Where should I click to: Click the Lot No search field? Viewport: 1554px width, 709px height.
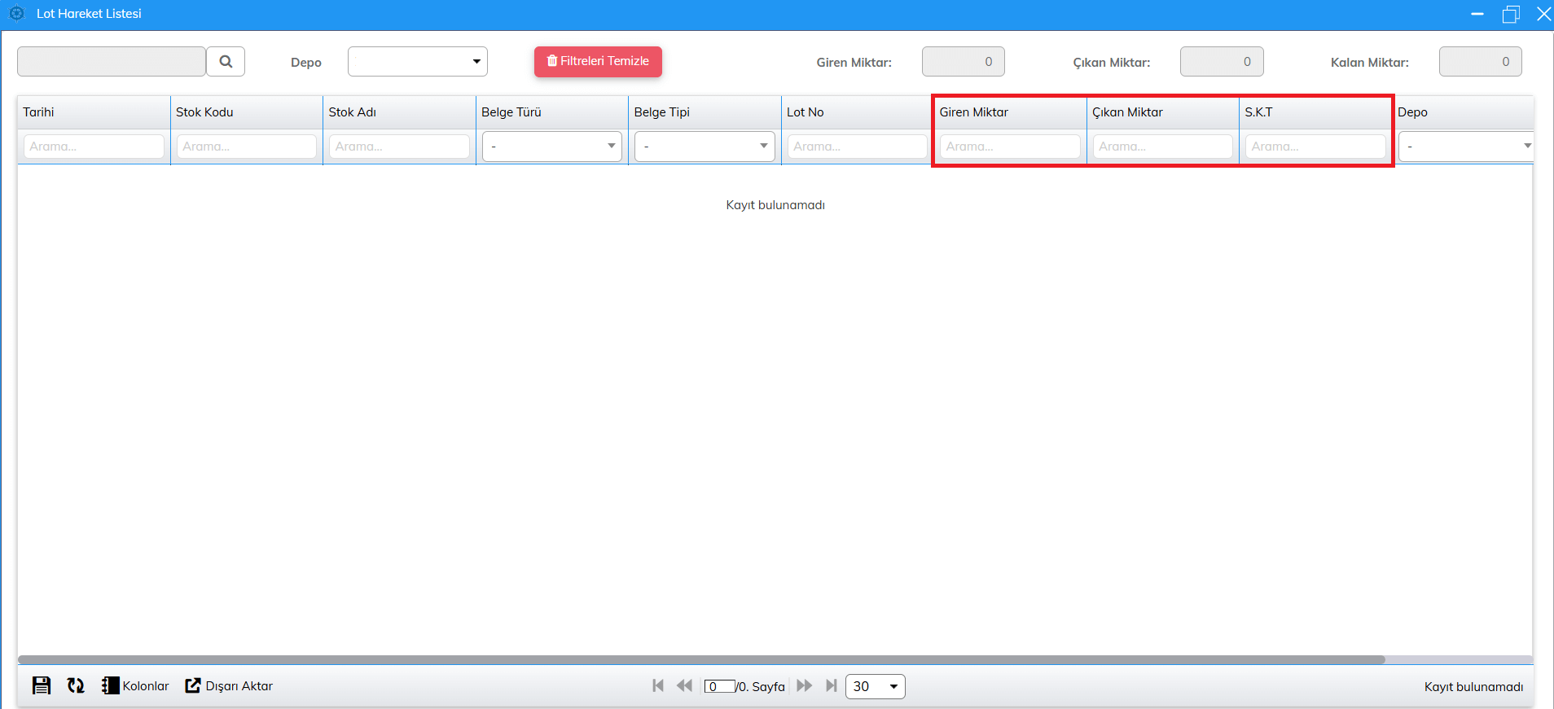[858, 147]
